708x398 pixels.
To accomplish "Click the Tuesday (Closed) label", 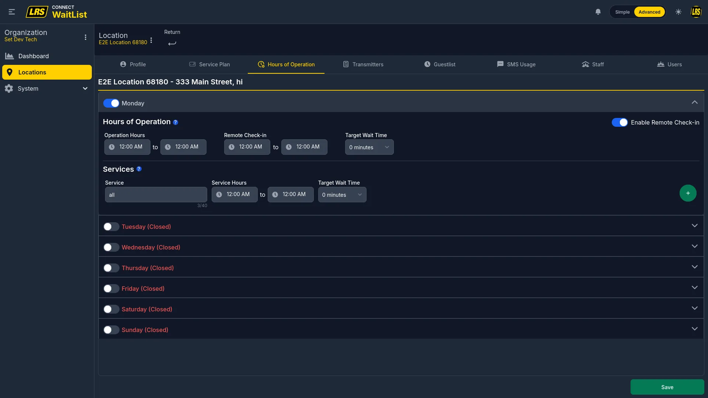I will (x=146, y=227).
